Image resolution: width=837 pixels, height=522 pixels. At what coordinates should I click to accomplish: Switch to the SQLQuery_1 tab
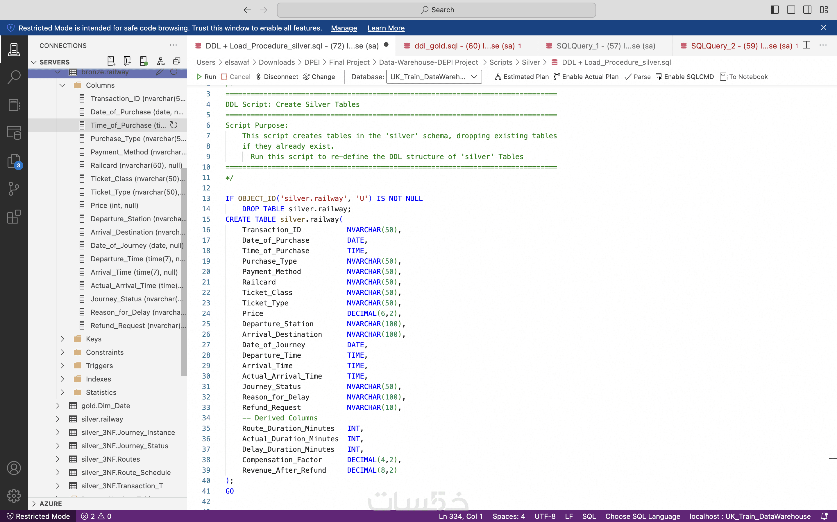pos(605,46)
